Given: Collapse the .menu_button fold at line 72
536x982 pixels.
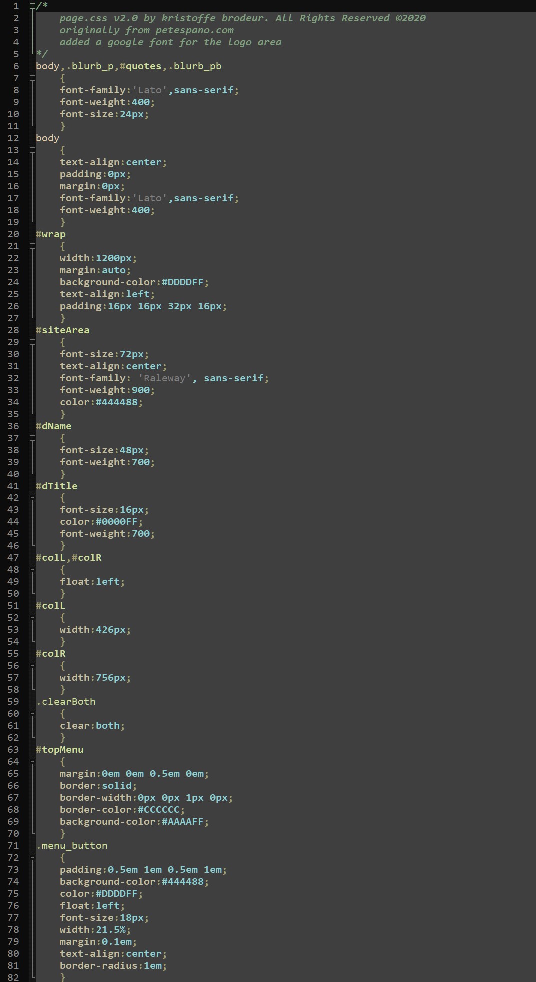Looking at the screenshot, I should tap(32, 858).
